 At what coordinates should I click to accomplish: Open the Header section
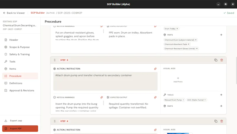coord(20,40)
